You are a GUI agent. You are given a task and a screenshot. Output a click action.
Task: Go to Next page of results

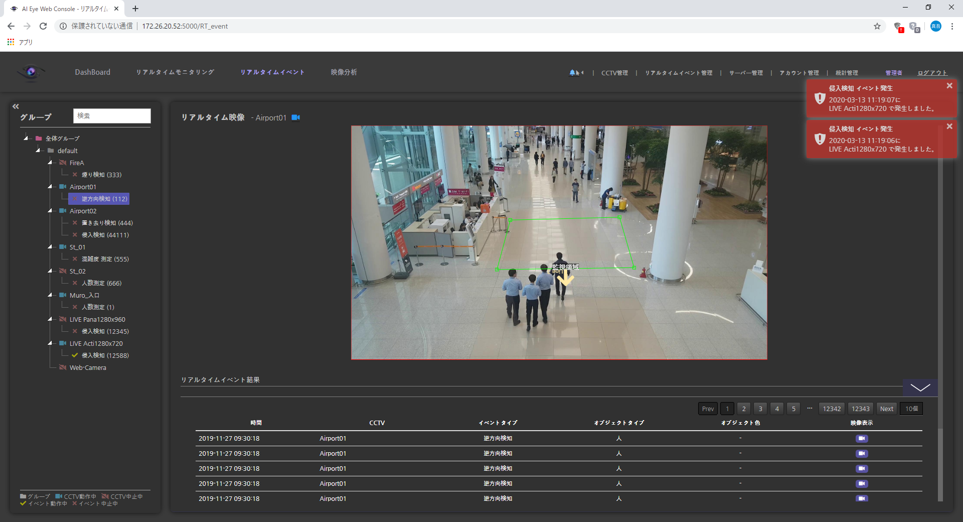pos(886,409)
